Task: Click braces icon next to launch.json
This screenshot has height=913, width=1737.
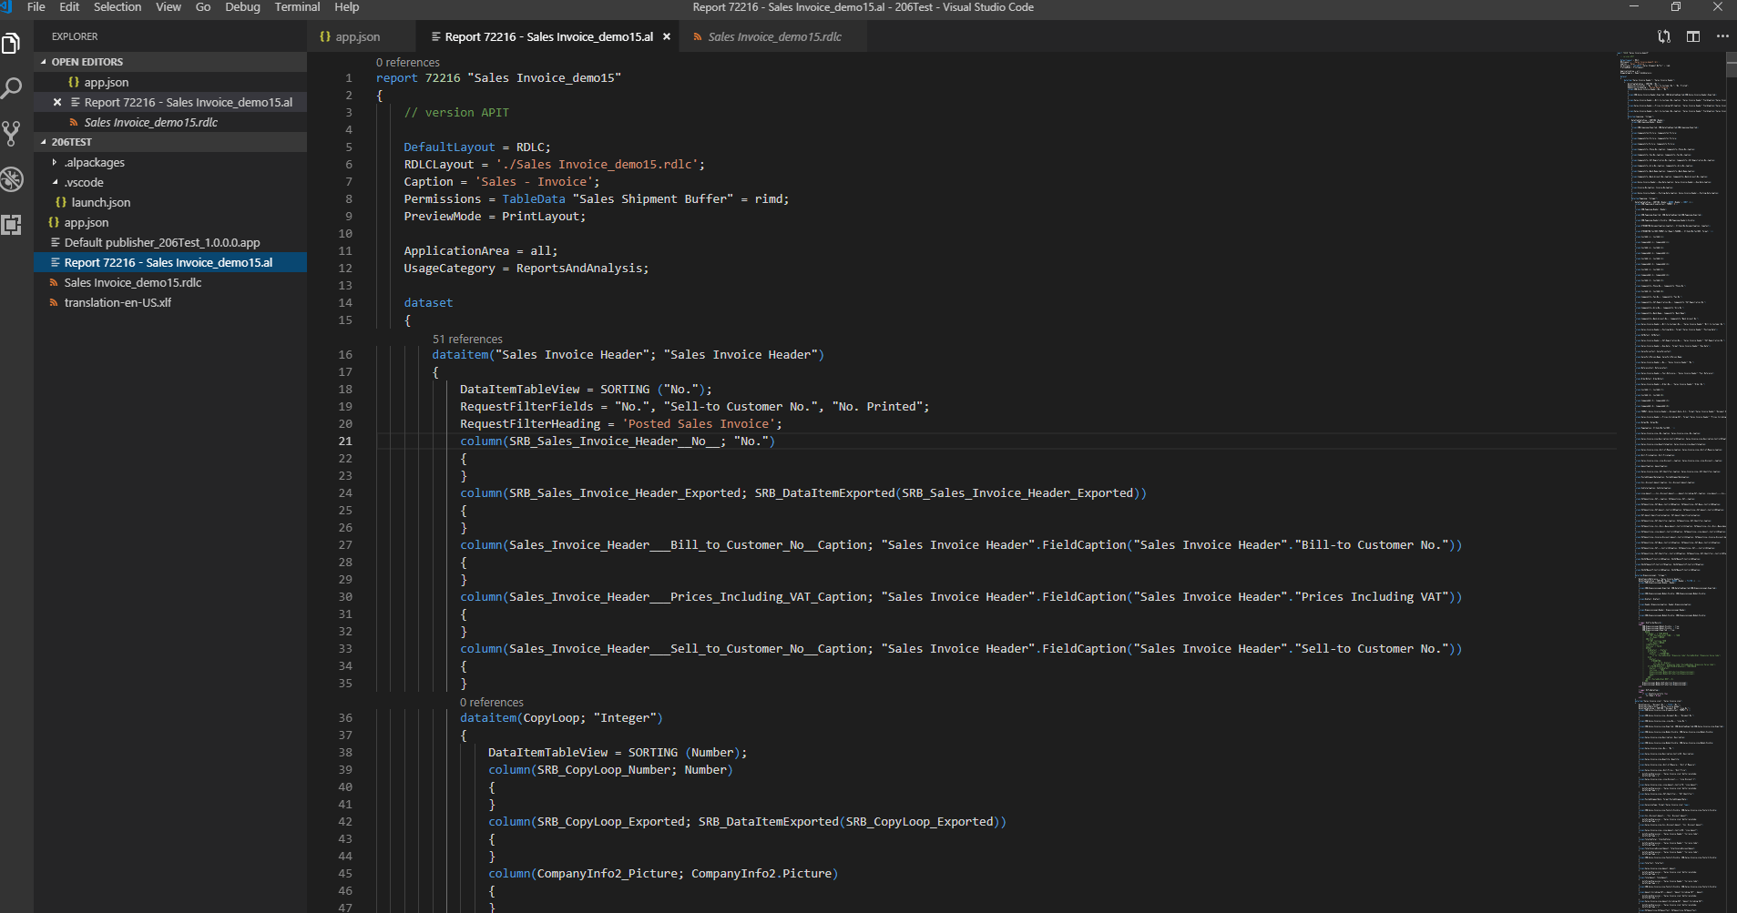Action: 61,202
